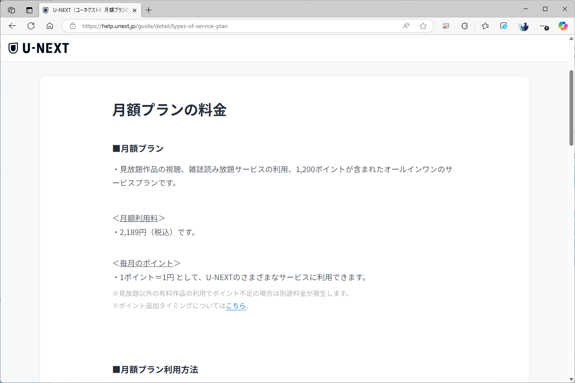Open the browser profile menu

(523, 26)
